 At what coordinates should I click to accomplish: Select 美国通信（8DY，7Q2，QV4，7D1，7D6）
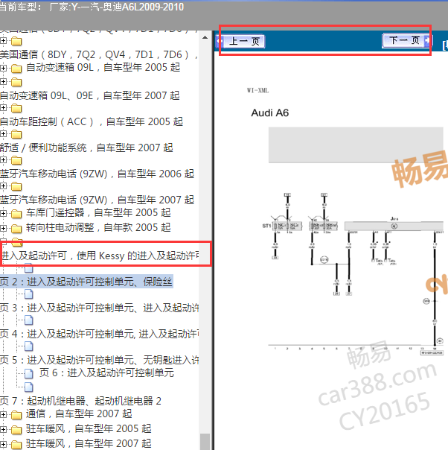99,54
